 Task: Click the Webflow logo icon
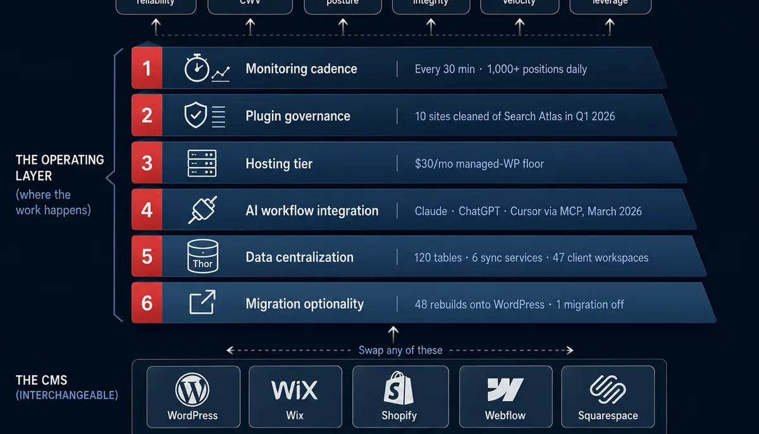tap(505, 390)
